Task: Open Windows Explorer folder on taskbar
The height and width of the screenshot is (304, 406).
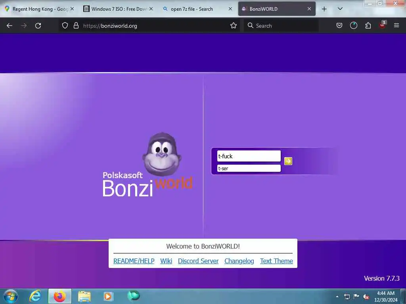Action: coord(84,296)
